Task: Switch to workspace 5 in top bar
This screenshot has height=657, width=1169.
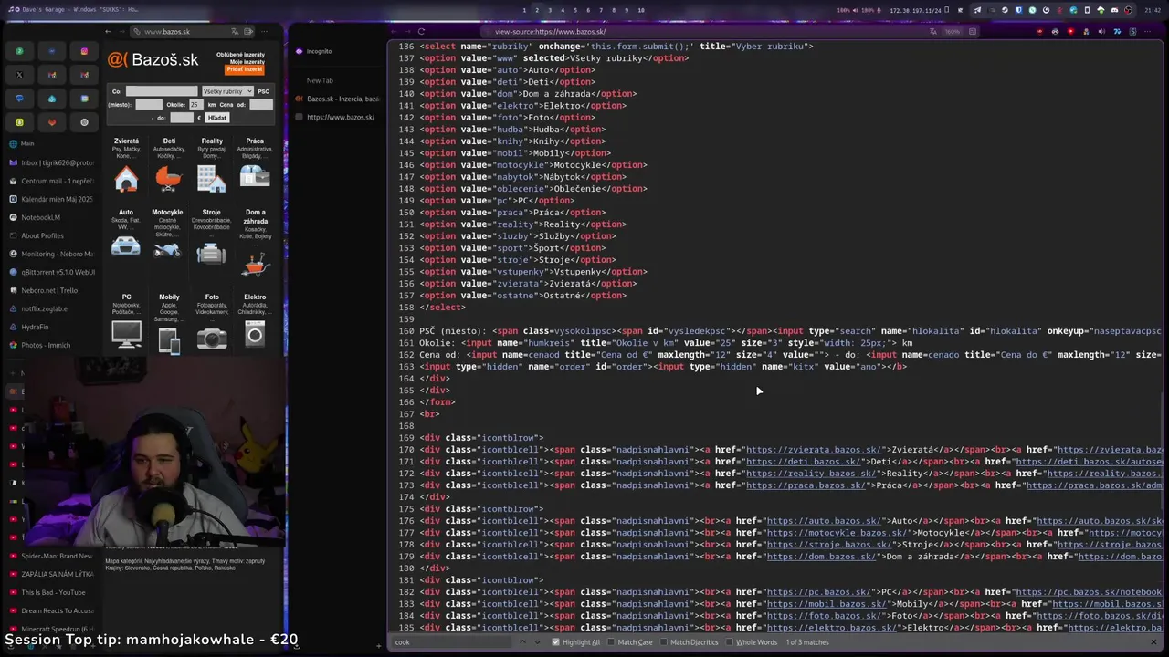Action: [575, 10]
